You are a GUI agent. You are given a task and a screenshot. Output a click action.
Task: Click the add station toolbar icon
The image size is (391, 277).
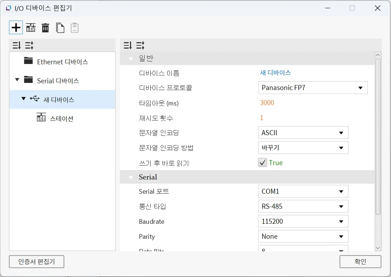tap(31, 28)
